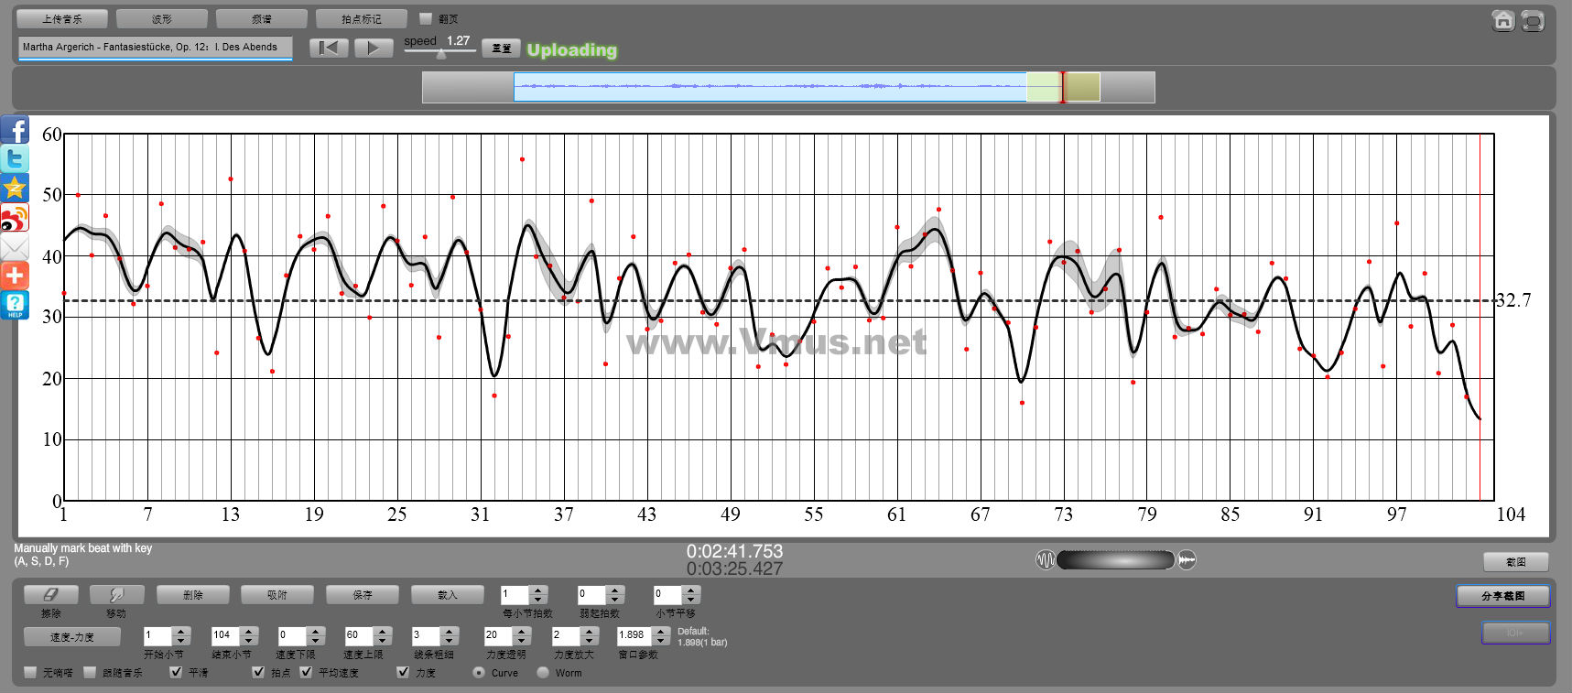Click the Weibo share icon
Viewport: 1572px width, 693px height.
pyautogui.click(x=15, y=218)
